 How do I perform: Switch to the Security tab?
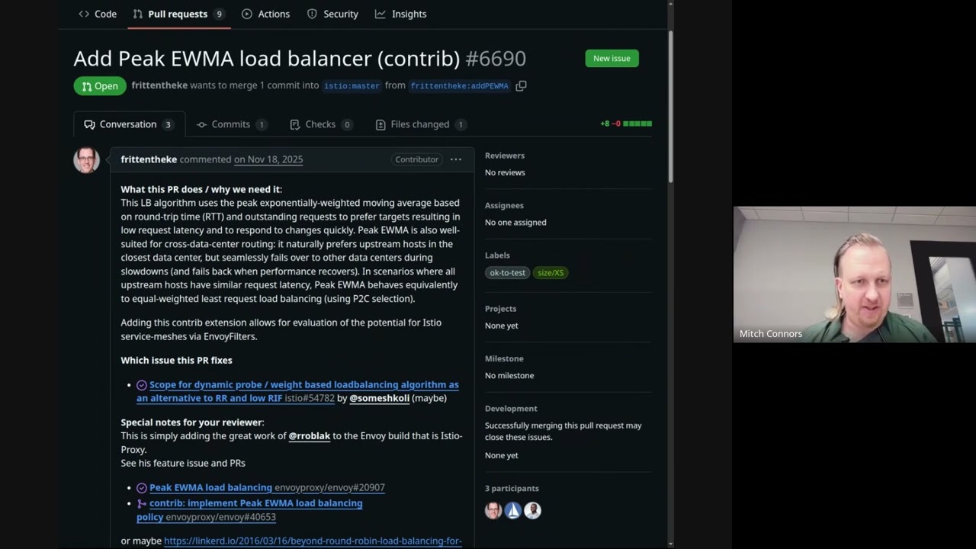point(332,14)
